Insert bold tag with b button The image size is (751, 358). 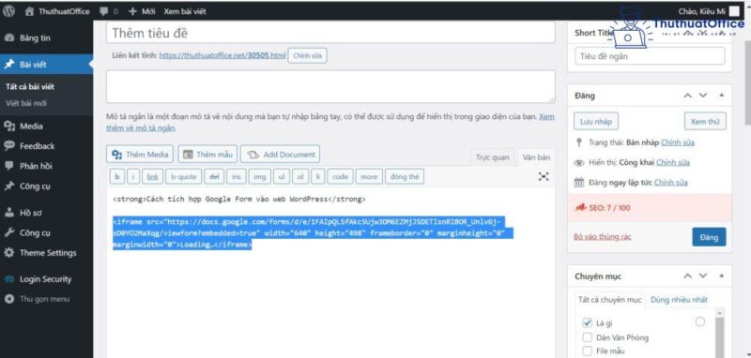click(116, 177)
